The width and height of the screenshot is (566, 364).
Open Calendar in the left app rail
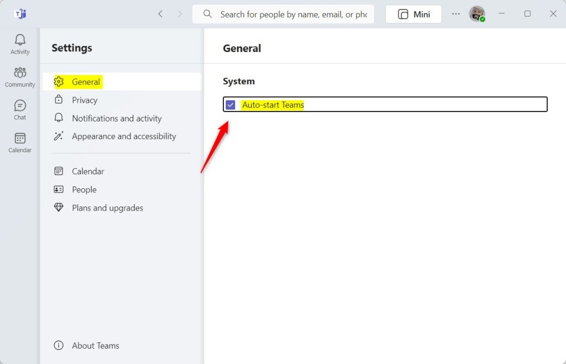point(20,143)
